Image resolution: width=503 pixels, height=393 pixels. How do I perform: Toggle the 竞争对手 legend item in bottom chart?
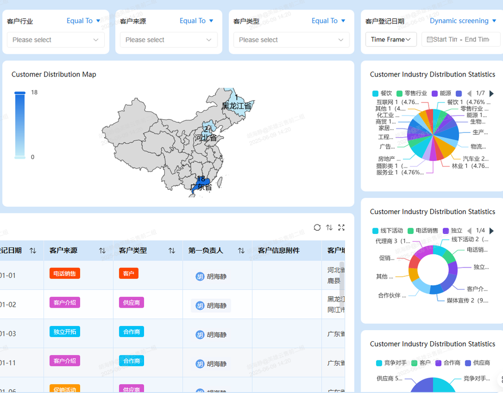point(391,363)
